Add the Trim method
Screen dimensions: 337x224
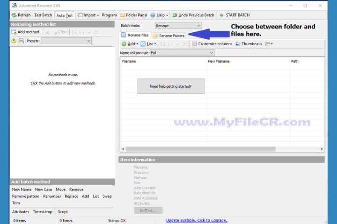(16, 203)
